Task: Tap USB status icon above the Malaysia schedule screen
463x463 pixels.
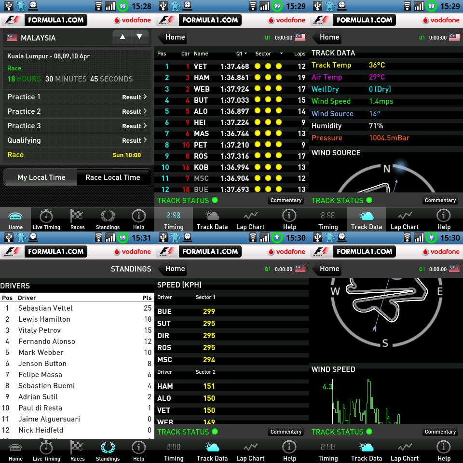Action: (x=9, y=6)
